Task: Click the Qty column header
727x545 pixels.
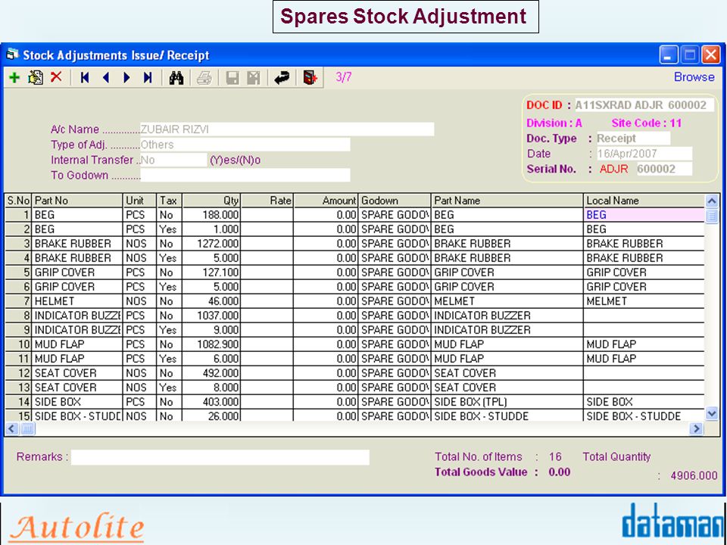Action: point(211,201)
